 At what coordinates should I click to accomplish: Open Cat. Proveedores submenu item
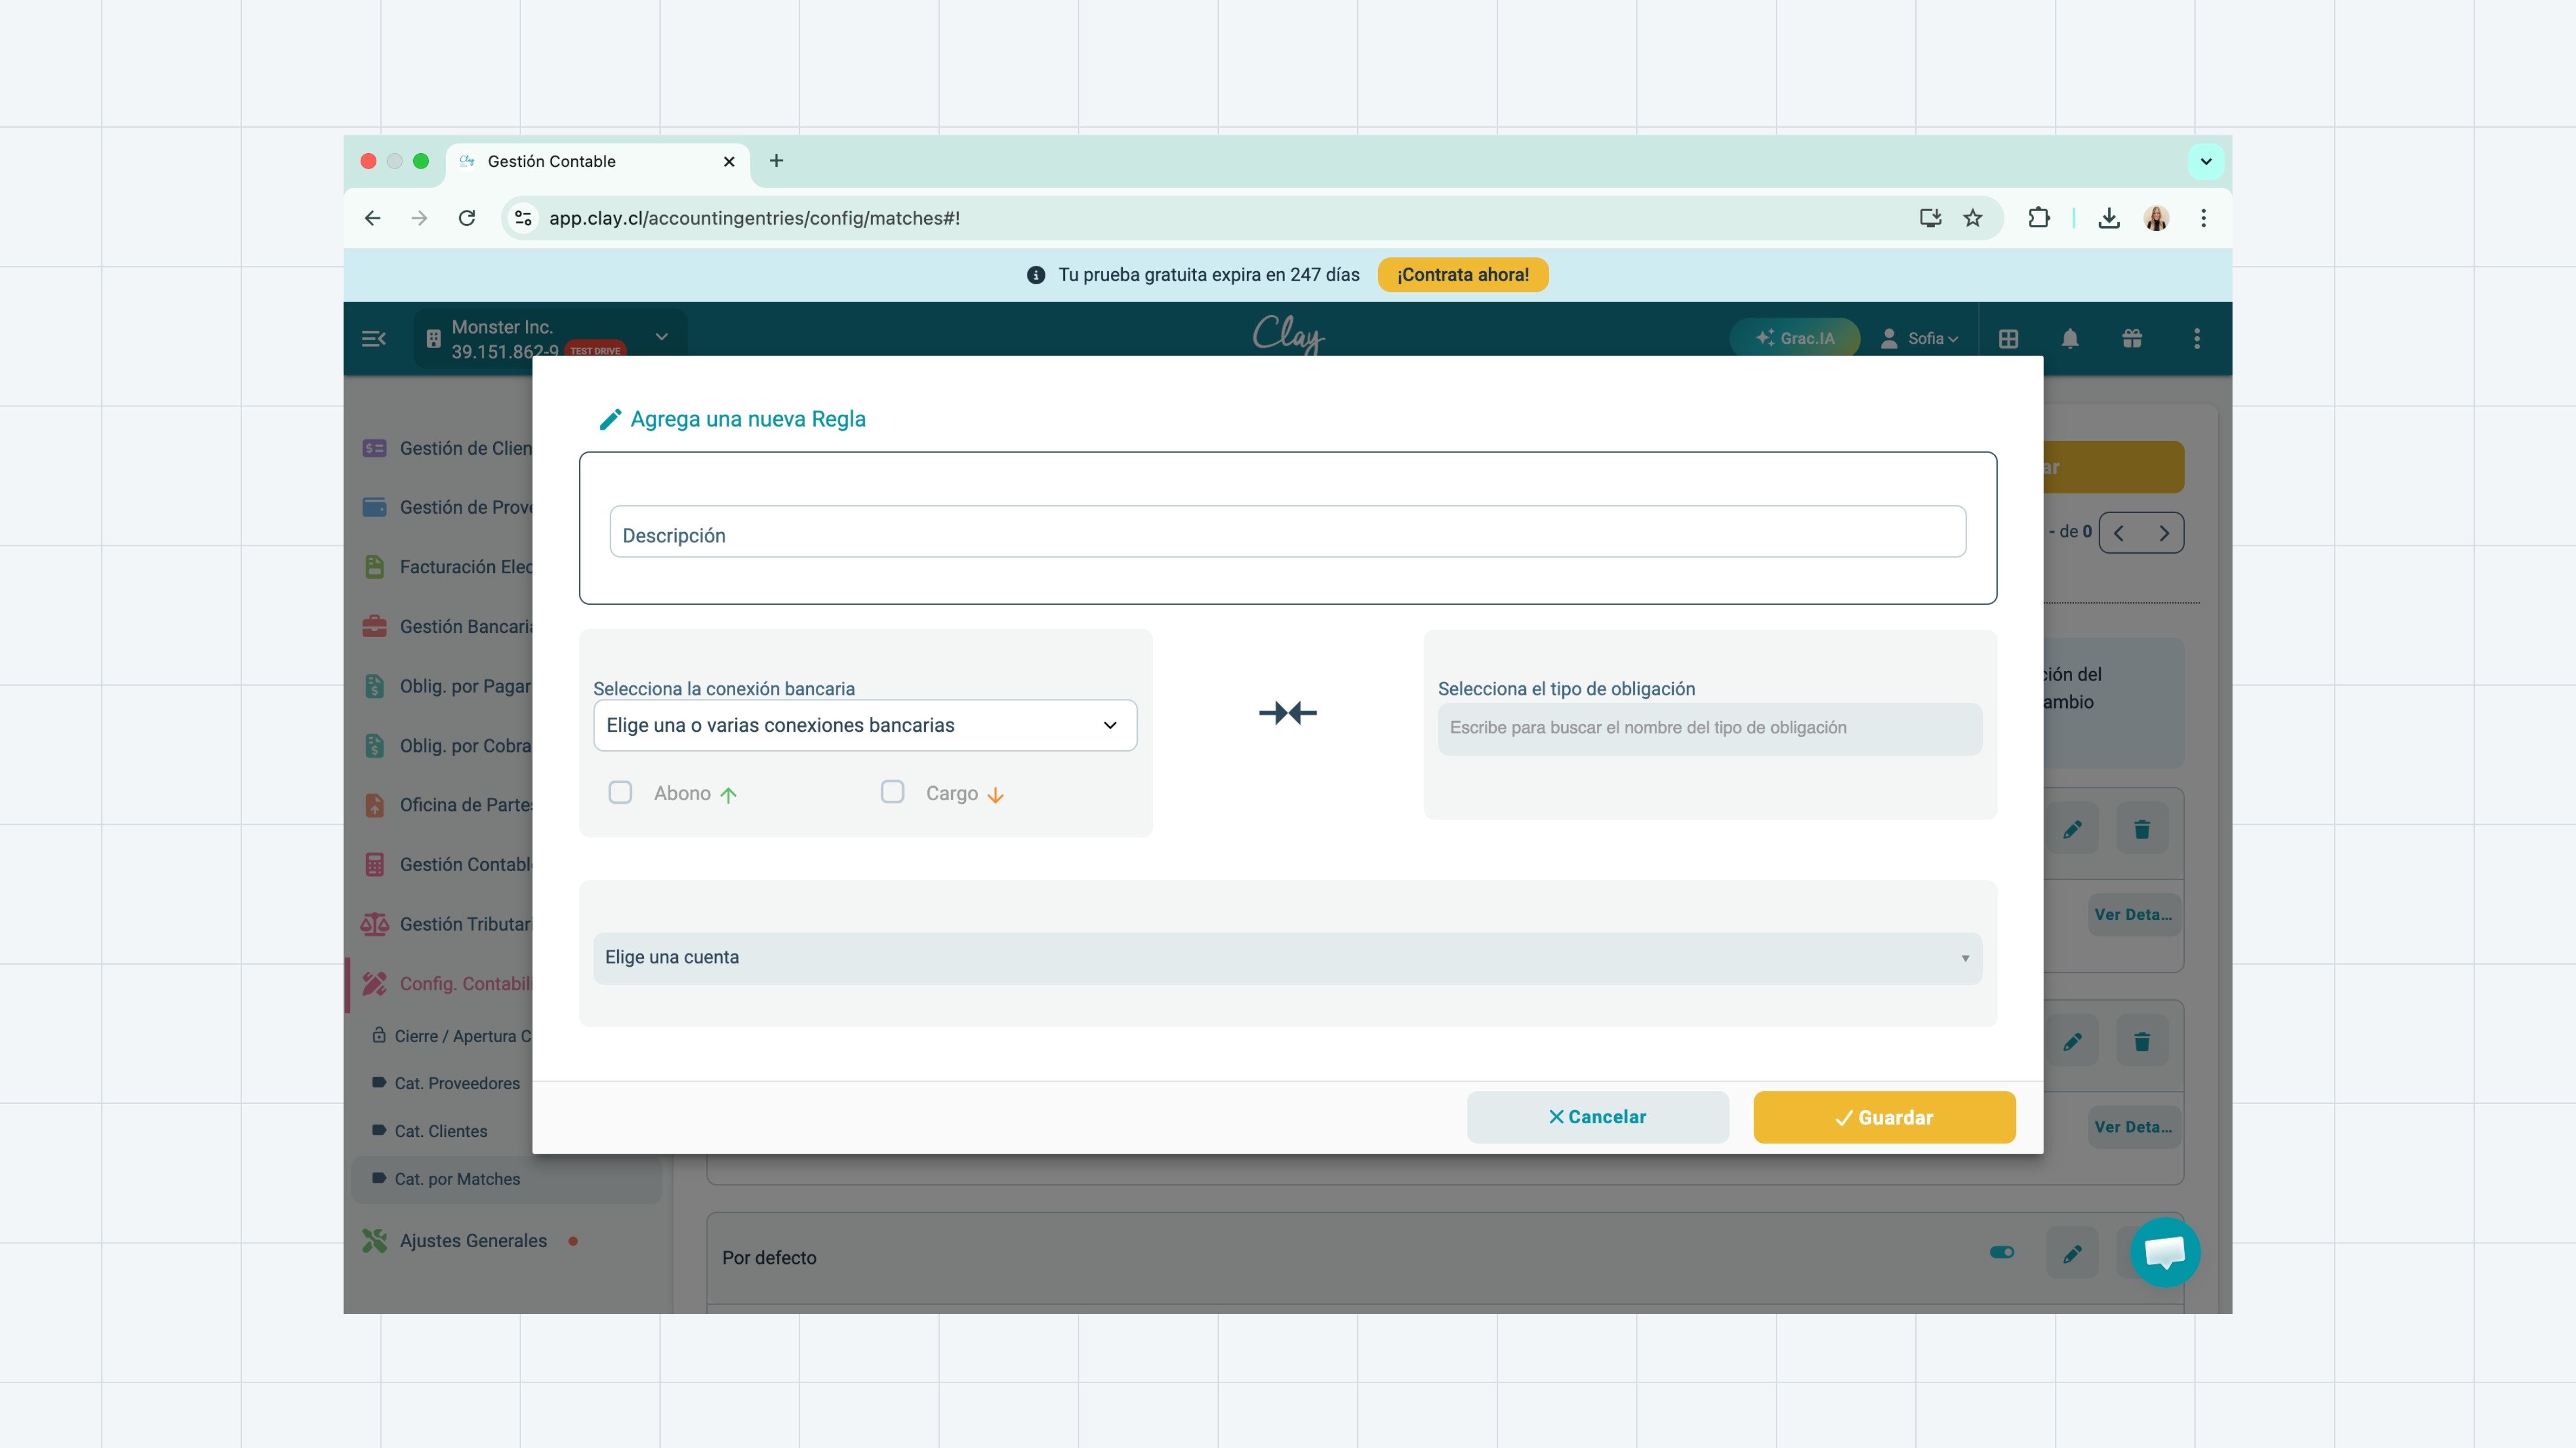[x=446, y=1083]
